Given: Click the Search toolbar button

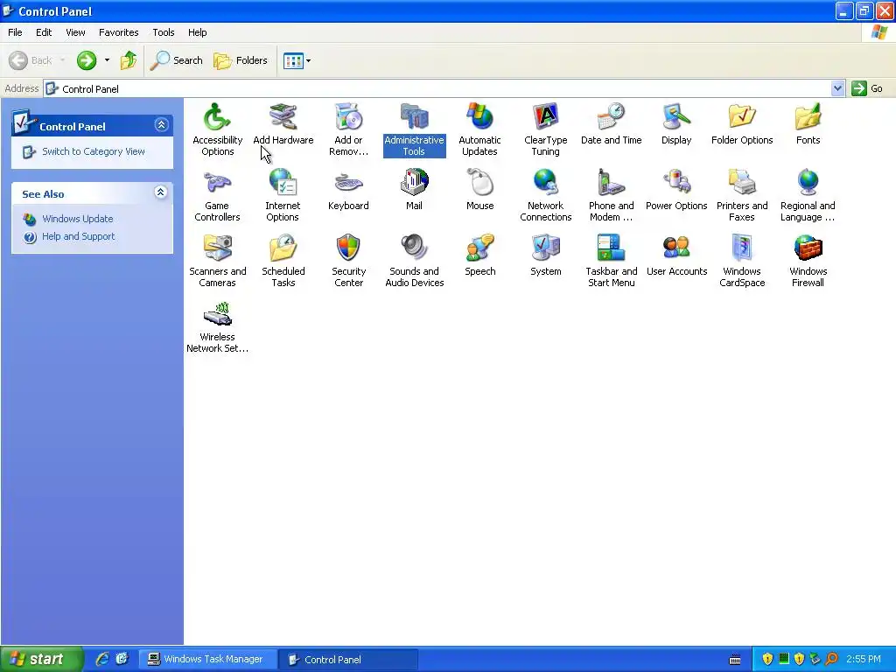Looking at the screenshot, I should tap(176, 60).
